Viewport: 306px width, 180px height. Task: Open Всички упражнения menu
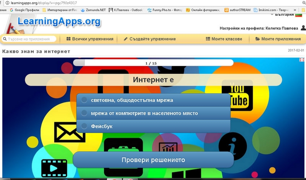click(90, 39)
